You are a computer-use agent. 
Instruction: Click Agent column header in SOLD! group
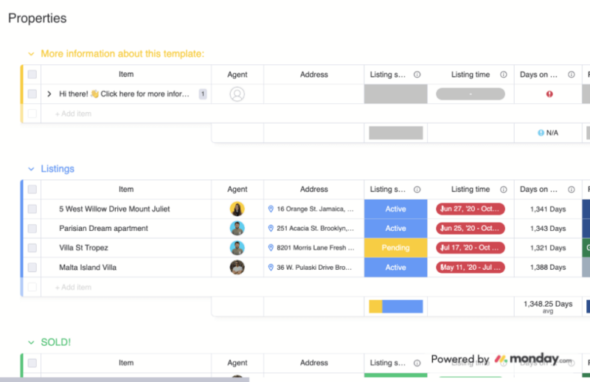click(x=237, y=363)
